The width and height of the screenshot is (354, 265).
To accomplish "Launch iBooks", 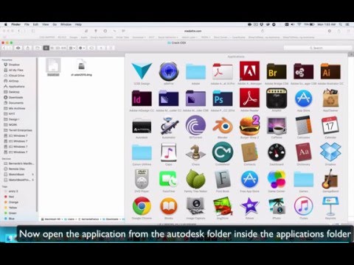I will (x=169, y=206).
